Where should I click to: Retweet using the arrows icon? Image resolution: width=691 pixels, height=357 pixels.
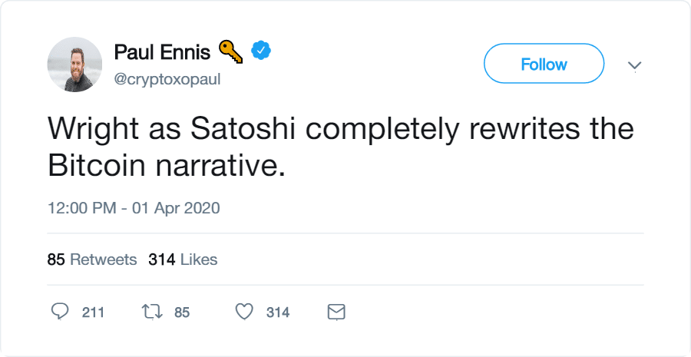152,312
